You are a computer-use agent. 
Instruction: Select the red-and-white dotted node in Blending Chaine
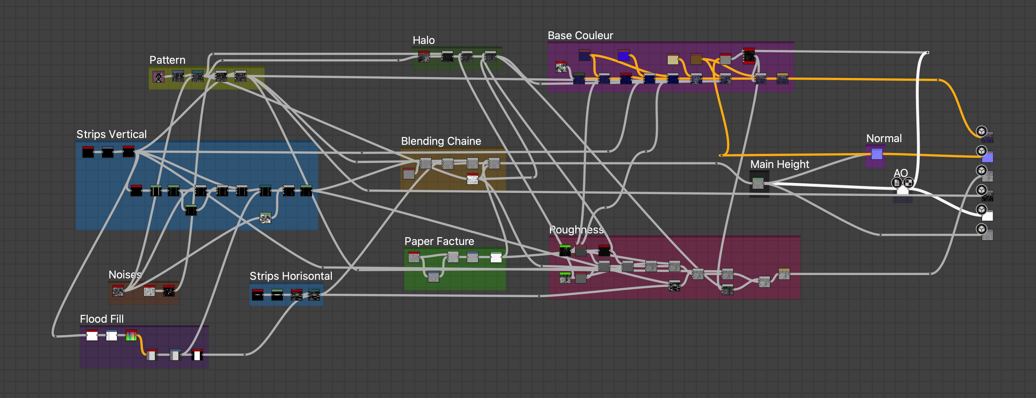tap(473, 179)
